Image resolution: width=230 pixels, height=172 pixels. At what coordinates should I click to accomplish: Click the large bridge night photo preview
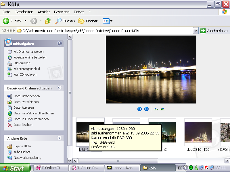(x=151, y=69)
